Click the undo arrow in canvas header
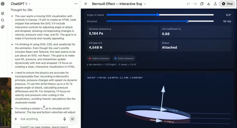The image size is (237, 128). pos(188,4)
